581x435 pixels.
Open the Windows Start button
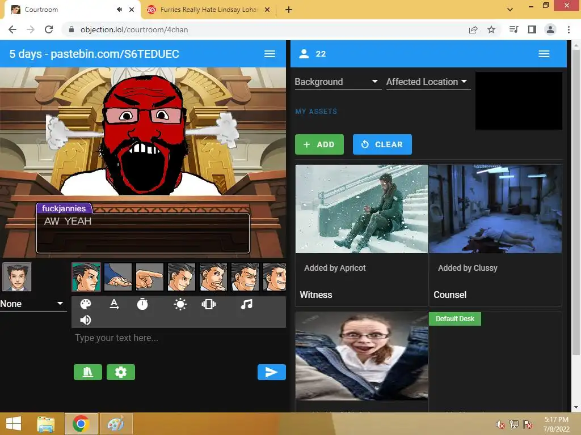(x=14, y=424)
